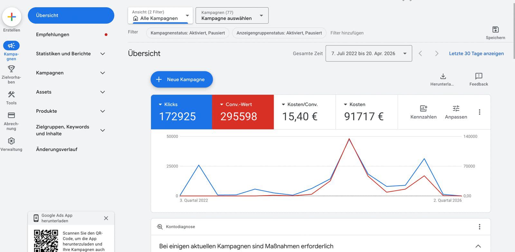This screenshot has height=252, width=515.
Task: Click Letzte 30 Tage anzeigen link
Action: 476,53
